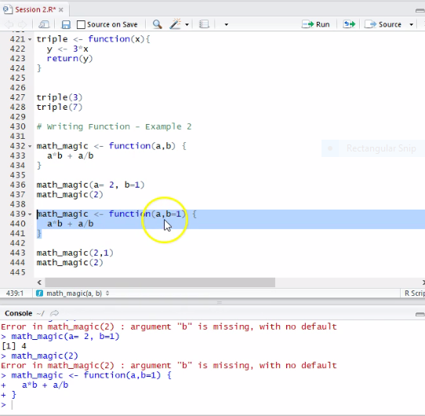Collapse the triple function fold at line 421

[30, 39]
